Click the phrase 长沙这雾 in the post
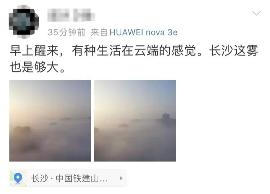This screenshot has width=270, height=194. [x=234, y=50]
